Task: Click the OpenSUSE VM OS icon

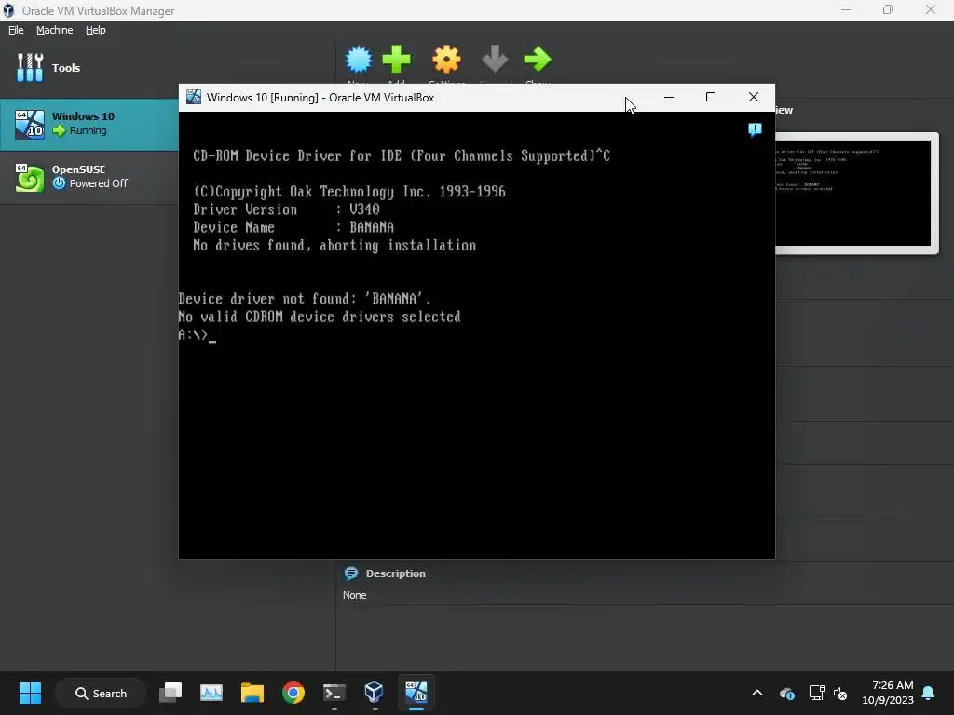Action: pos(30,177)
